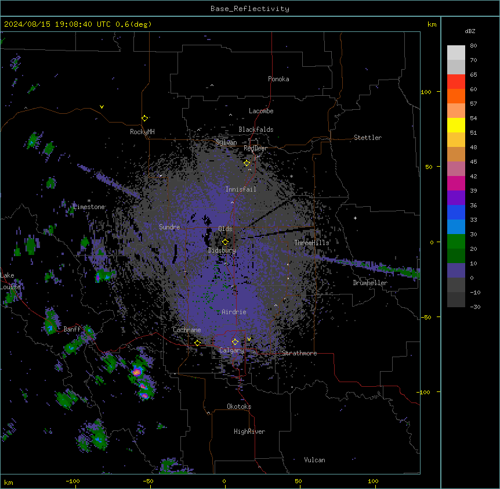This screenshot has width=500, height=489.
Task: Click the yellow 54 dBZ color swatch
Action: click(x=456, y=125)
